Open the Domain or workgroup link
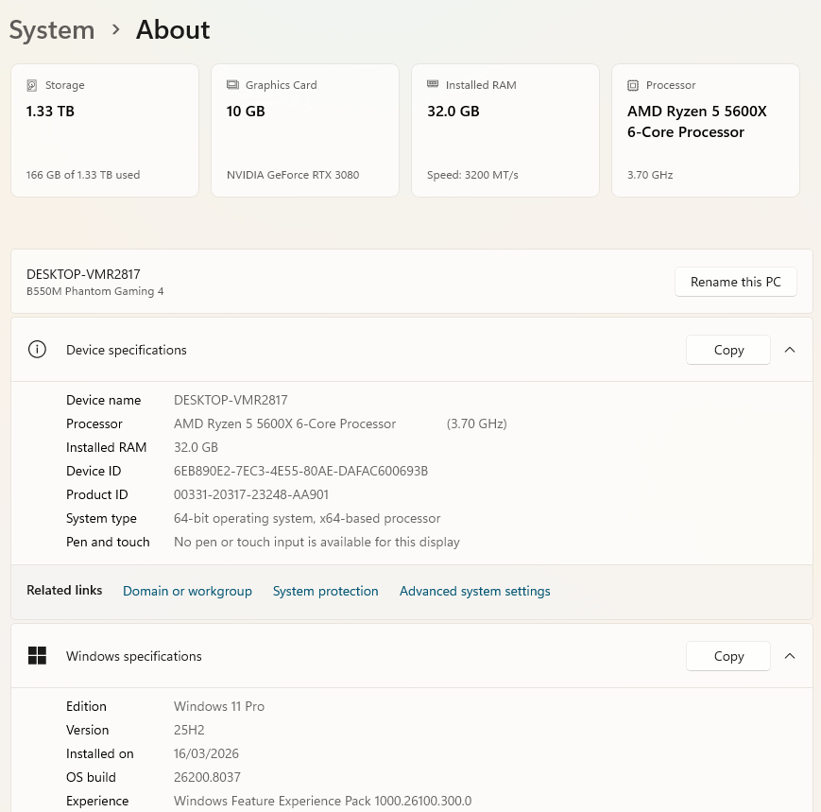This screenshot has width=821, height=812. (187, 590)
